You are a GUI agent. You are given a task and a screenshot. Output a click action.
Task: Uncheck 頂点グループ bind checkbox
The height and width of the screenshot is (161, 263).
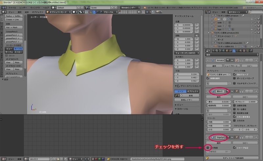point(234,74)
